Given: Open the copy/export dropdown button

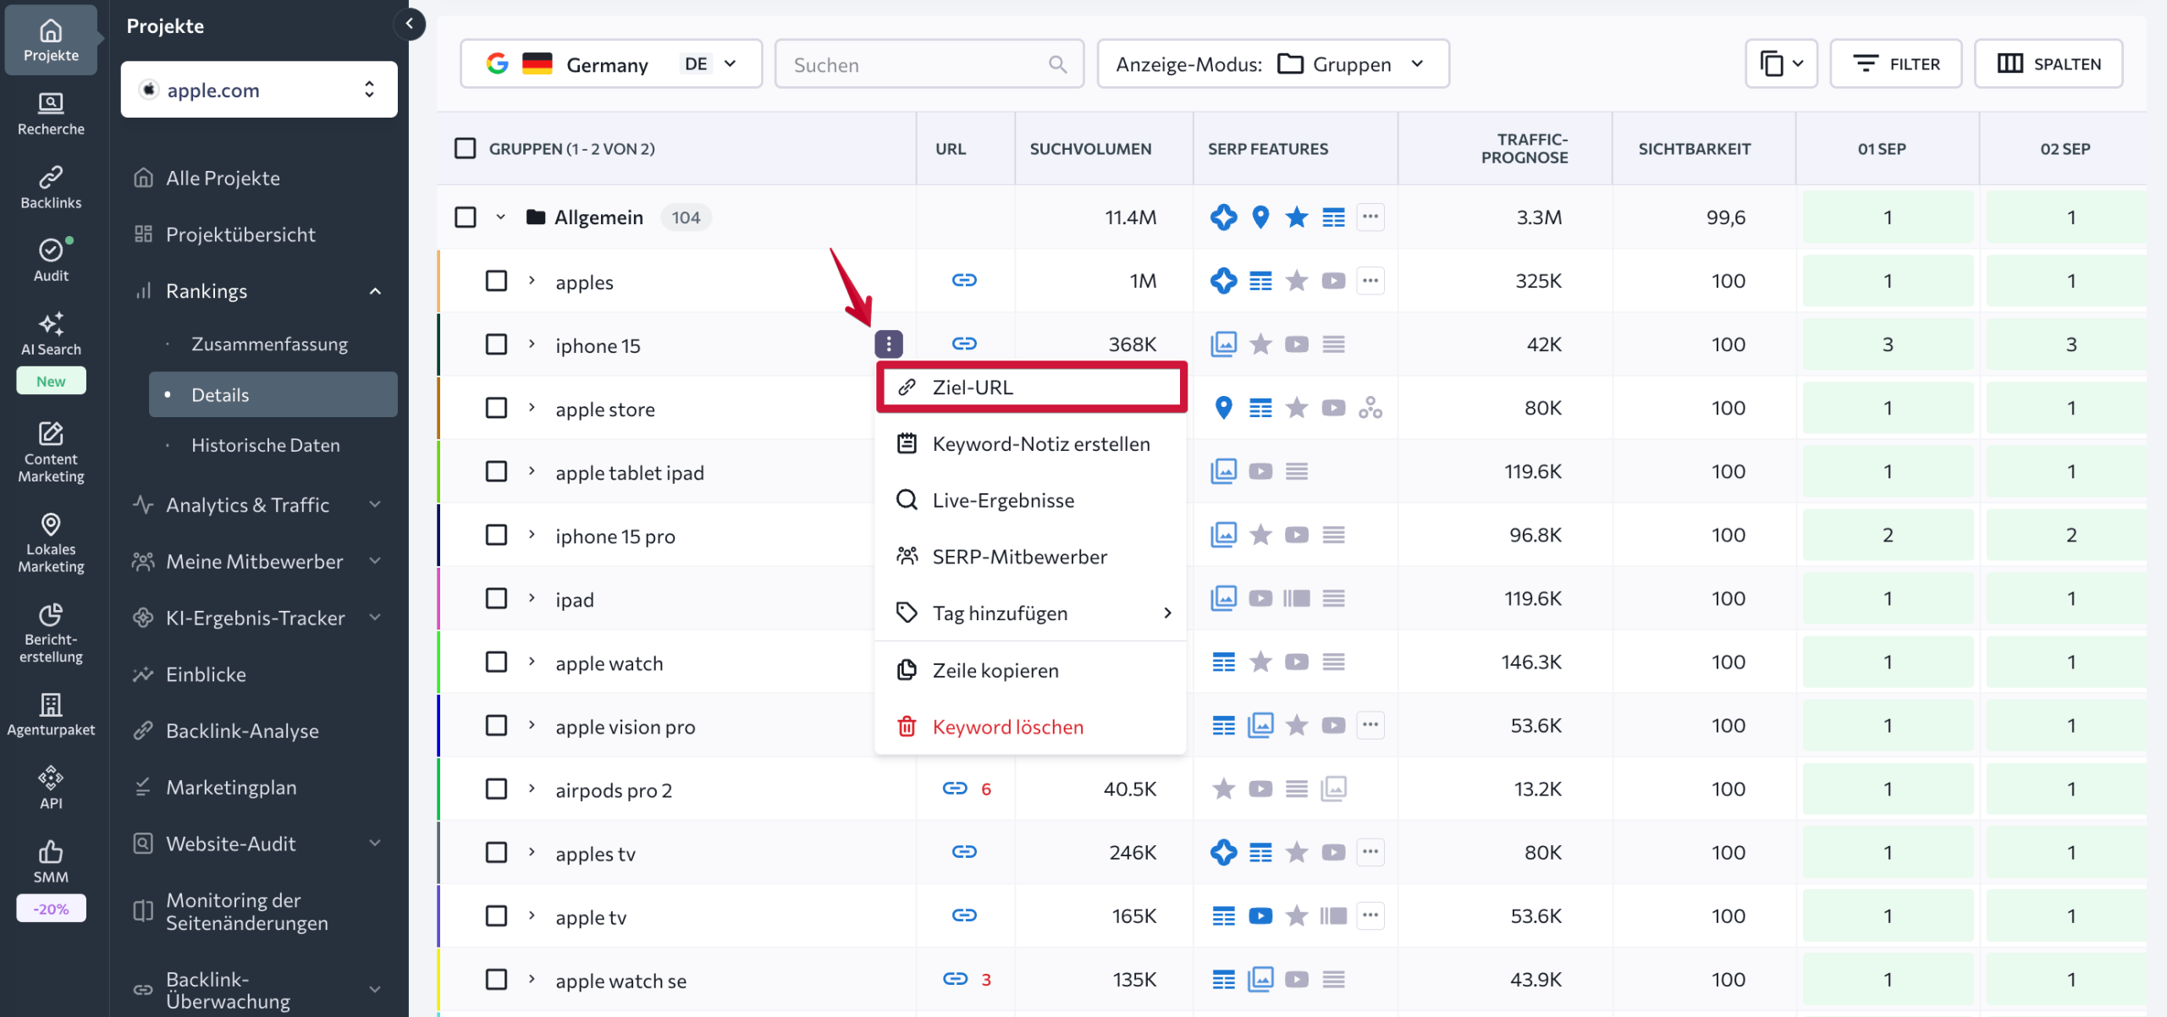Looking at the screenshot, I should pos(1781,64).
